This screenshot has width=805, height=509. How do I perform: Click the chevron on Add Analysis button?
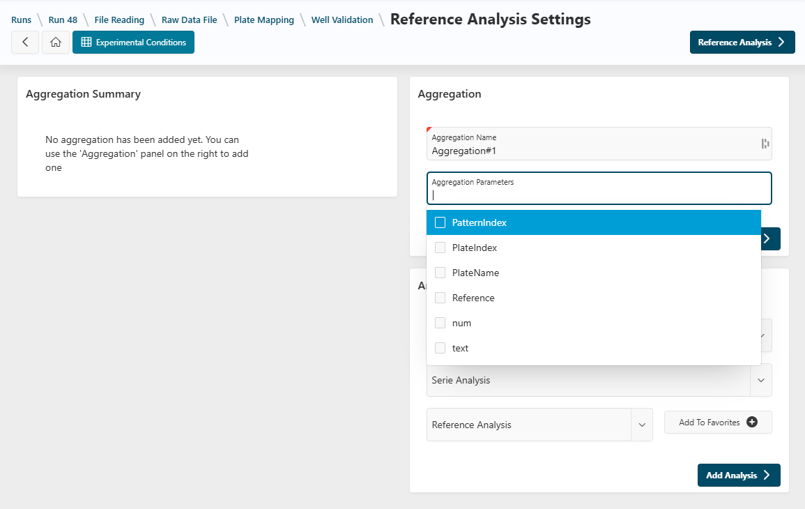tap(767, 475)
